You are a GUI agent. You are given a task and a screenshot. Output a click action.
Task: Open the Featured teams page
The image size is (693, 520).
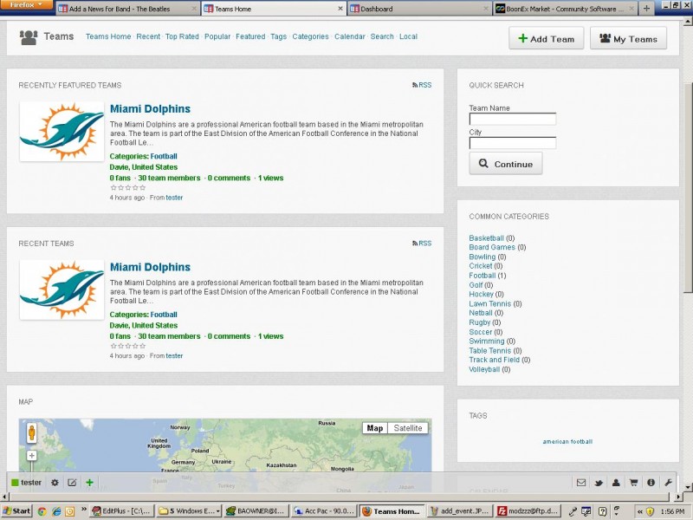click(x=250, y=36)
